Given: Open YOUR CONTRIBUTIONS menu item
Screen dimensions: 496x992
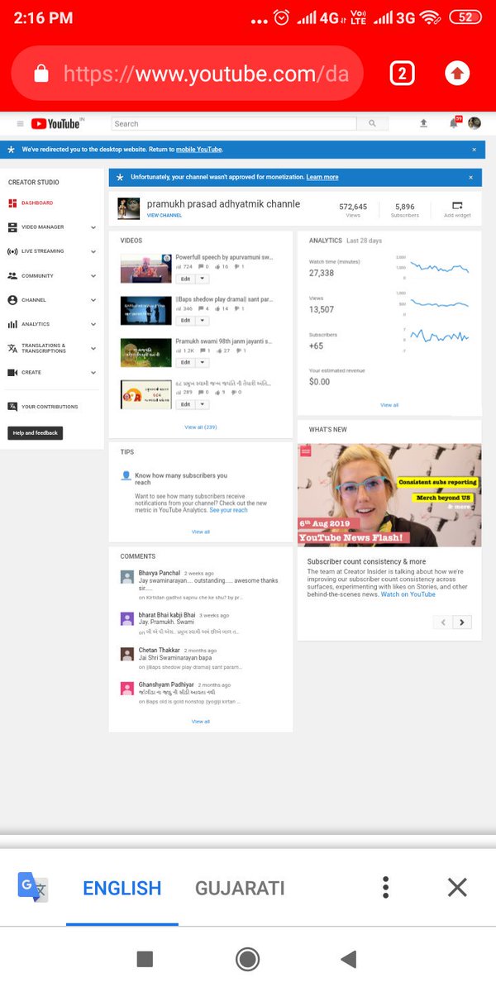Looking at the screenshot, I should 50,407.
